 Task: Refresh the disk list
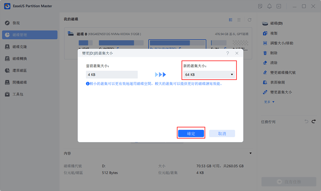pyautogui.click(x=249, y=20)
